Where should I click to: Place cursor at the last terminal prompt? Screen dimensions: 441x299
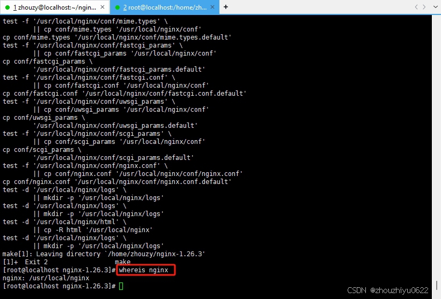pos(121,286)
